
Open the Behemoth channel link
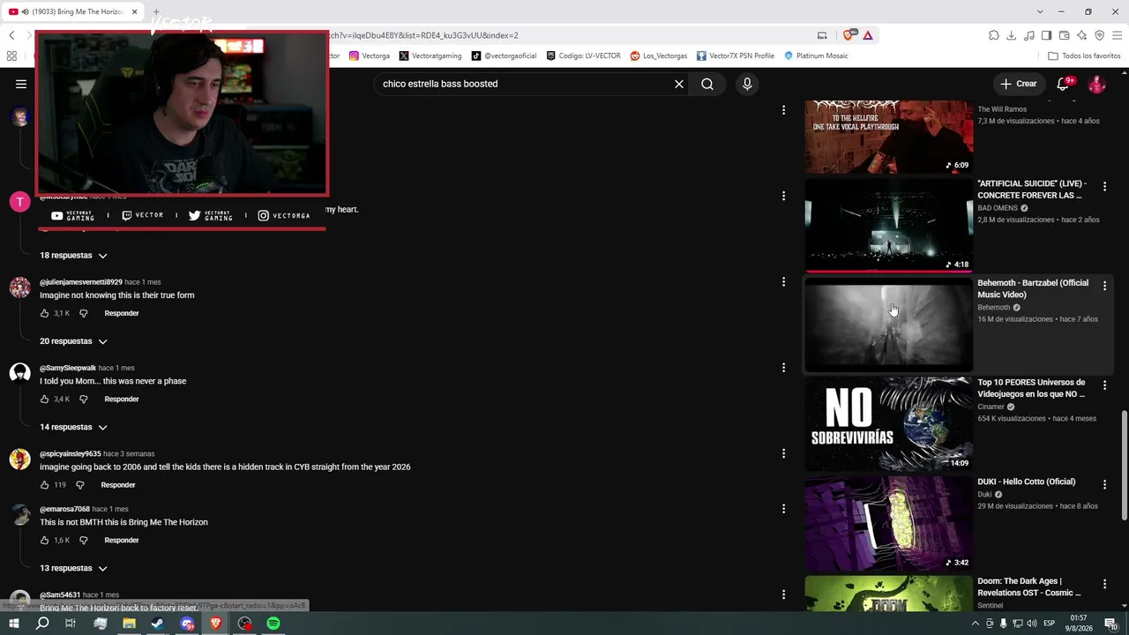[x=994, y=308]
